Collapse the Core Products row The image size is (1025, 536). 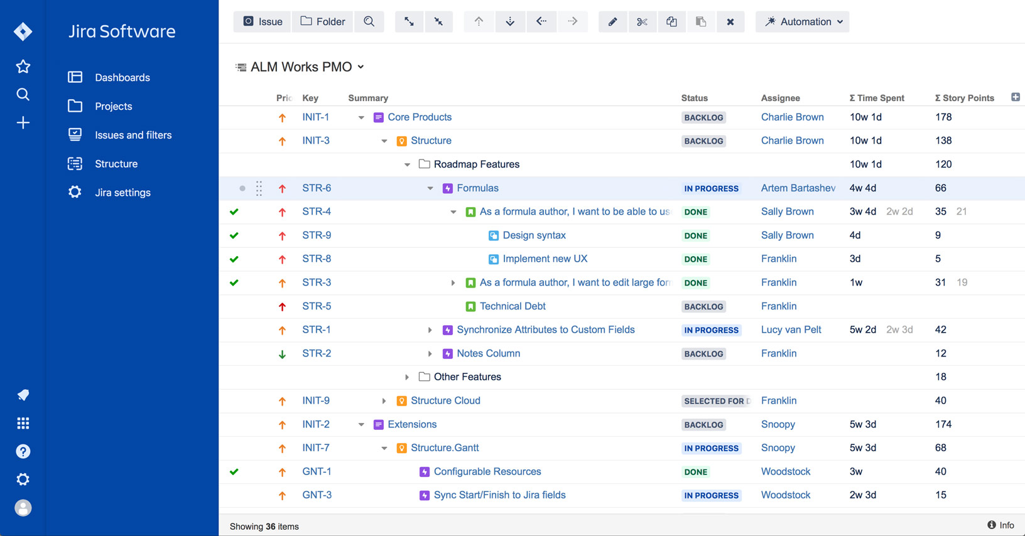point(361,117)
